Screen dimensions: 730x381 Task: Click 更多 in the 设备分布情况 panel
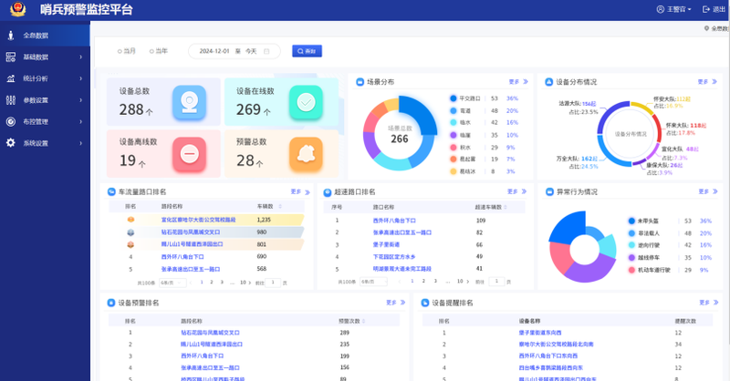[707, 82]
